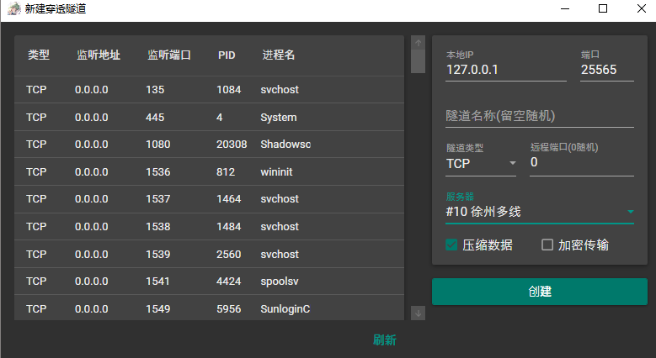Click the 监听端口 column header
This screenshot has width=656, height=358.
pos(169,55)
